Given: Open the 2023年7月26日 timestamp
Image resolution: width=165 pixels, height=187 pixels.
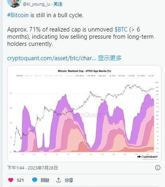Looking at the screenshot, I should point(43,168).
